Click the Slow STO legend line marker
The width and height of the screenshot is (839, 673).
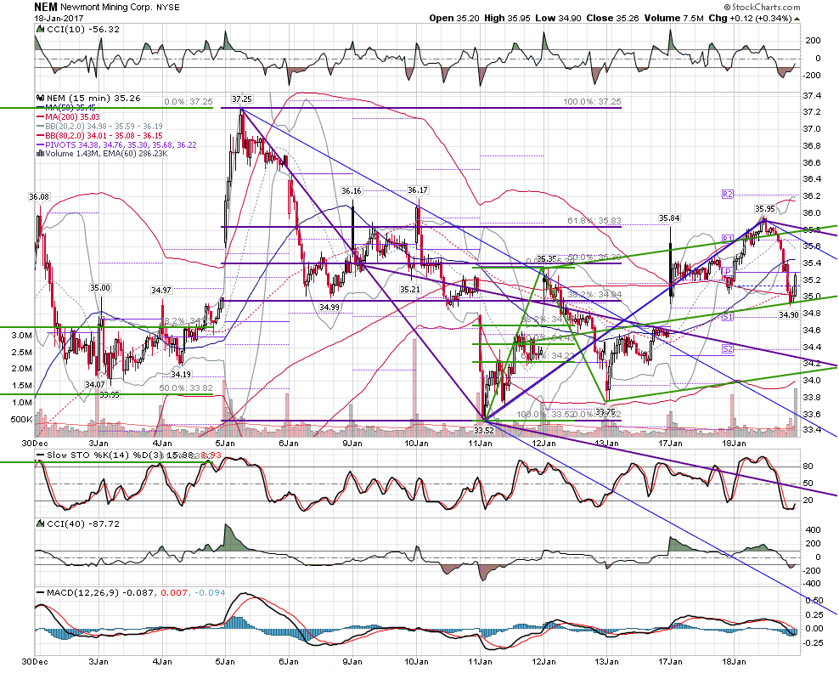(40, 455)
